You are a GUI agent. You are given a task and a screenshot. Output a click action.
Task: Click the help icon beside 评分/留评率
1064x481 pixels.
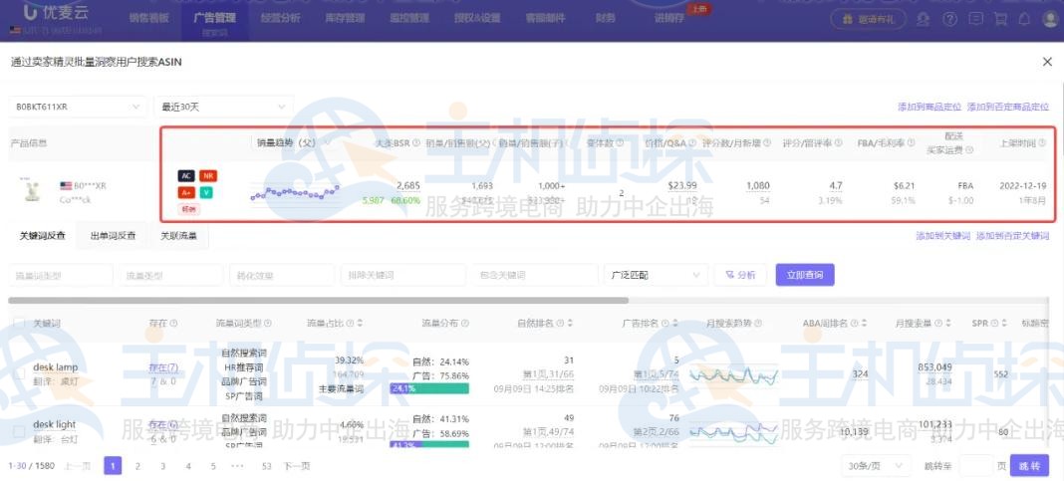838,143
